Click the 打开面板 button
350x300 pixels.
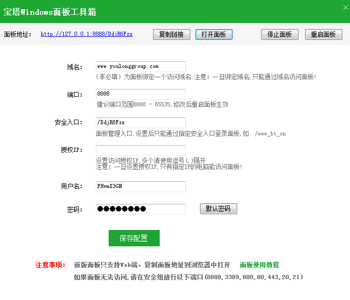214,34
